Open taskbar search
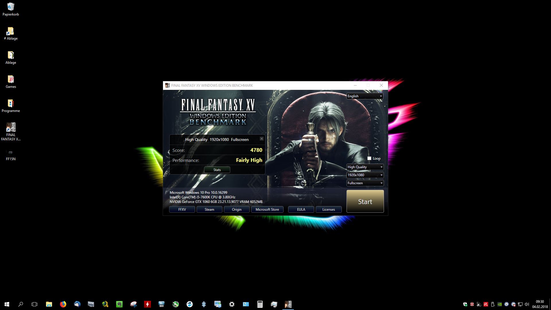Image resolution: width=551 pixels, height=310 pixels. [x=21, y=304]
